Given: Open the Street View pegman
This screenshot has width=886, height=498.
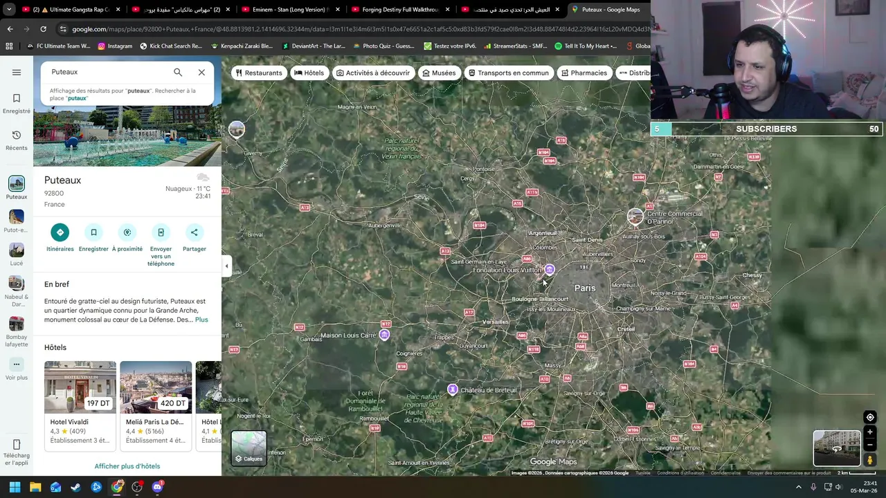Looking at the screenshot, I should point(870,460).
